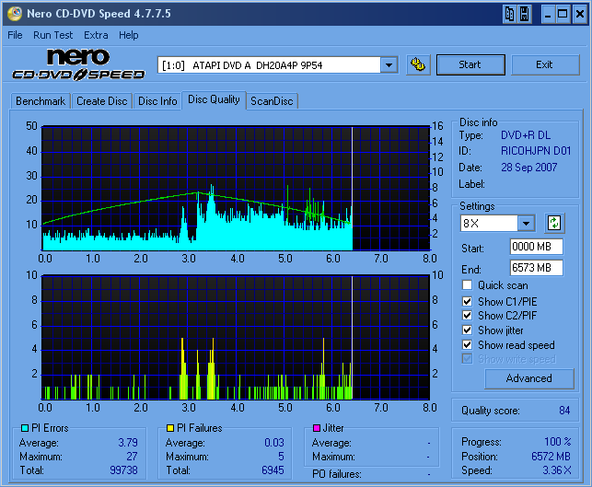
Task: Minimize the Nero window
Action: click(548, 15)
